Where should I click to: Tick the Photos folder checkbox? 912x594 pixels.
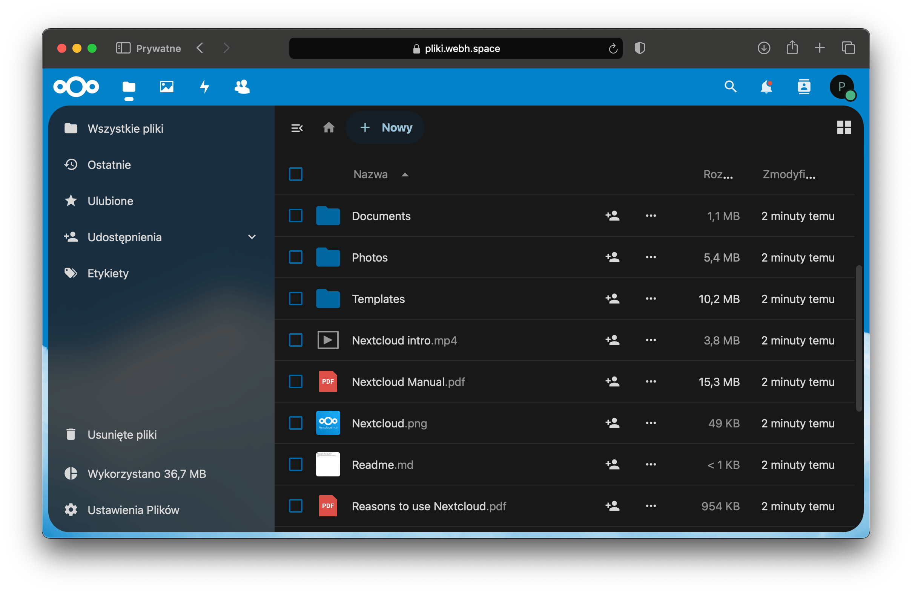[295, 257]
